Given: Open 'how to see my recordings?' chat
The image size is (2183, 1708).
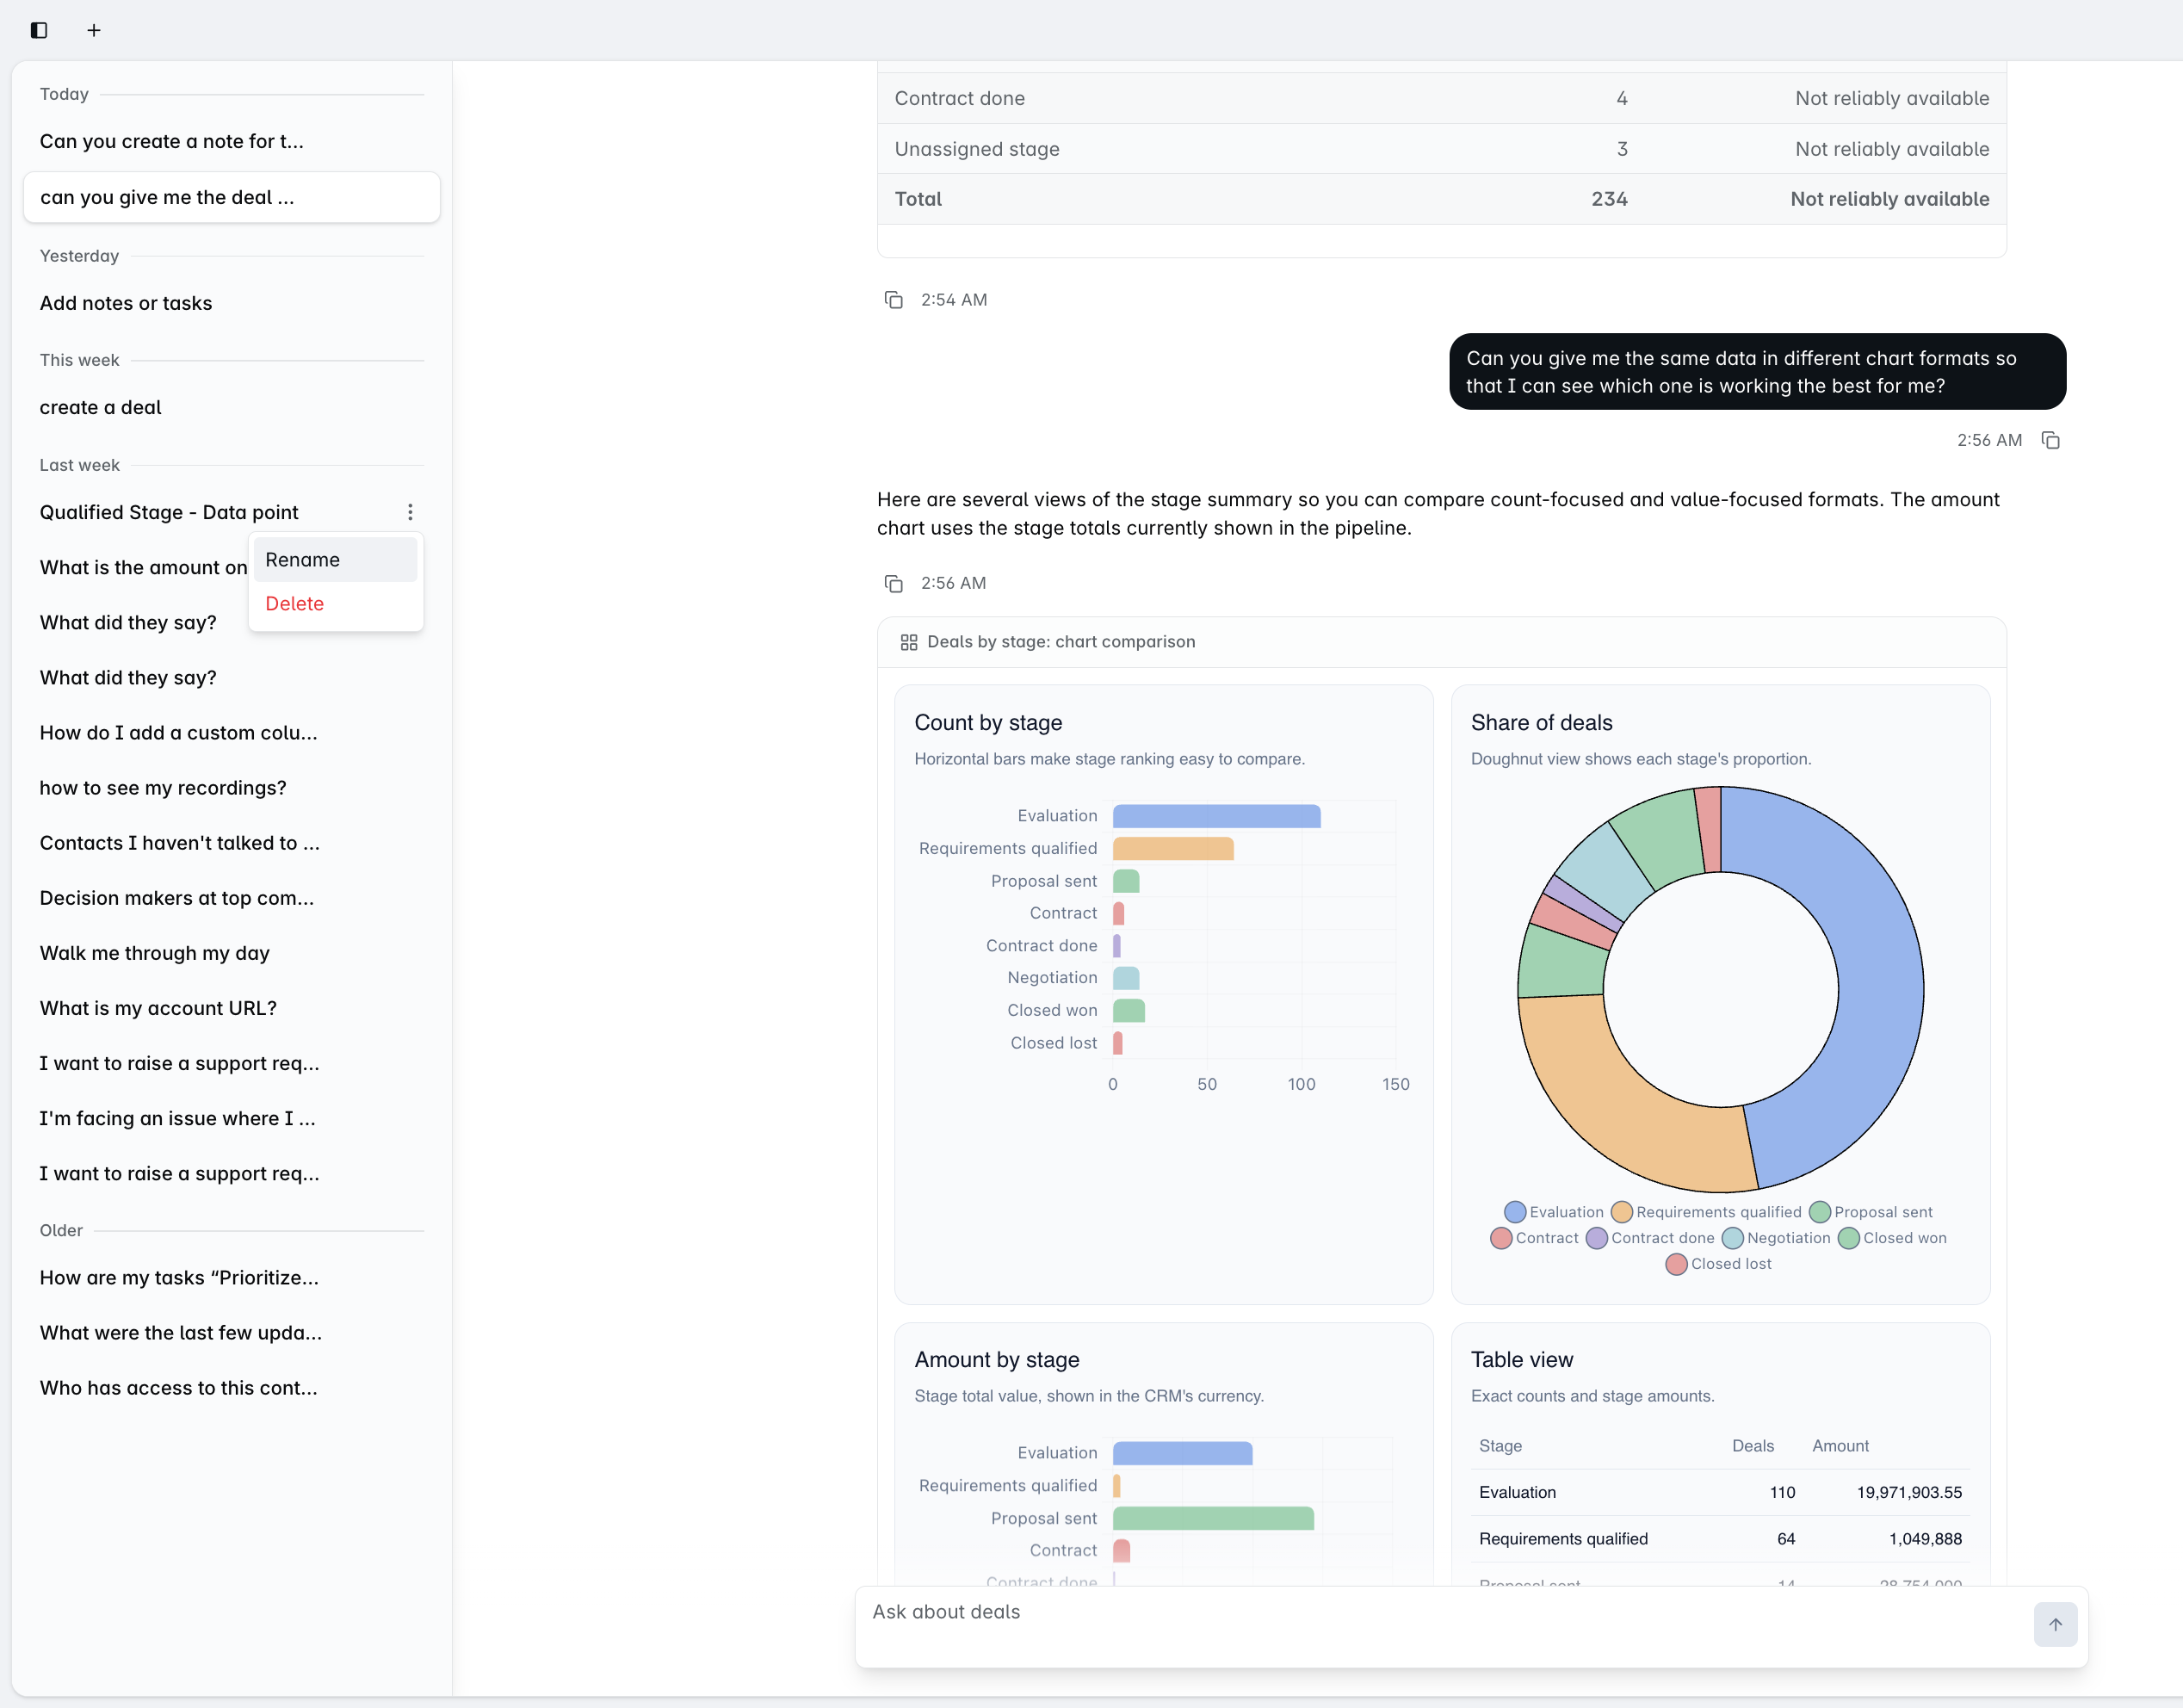Looking at the screenshot, I should [x=231, y=788].
